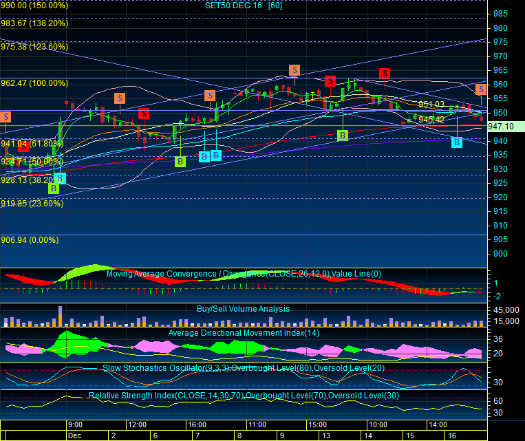Select date 16 on the date axis

(x=452, y=435)
